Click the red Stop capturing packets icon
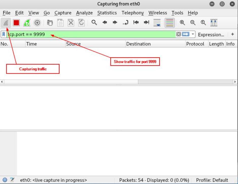Viewport: 238px width, 184px height. coord(17,23)
